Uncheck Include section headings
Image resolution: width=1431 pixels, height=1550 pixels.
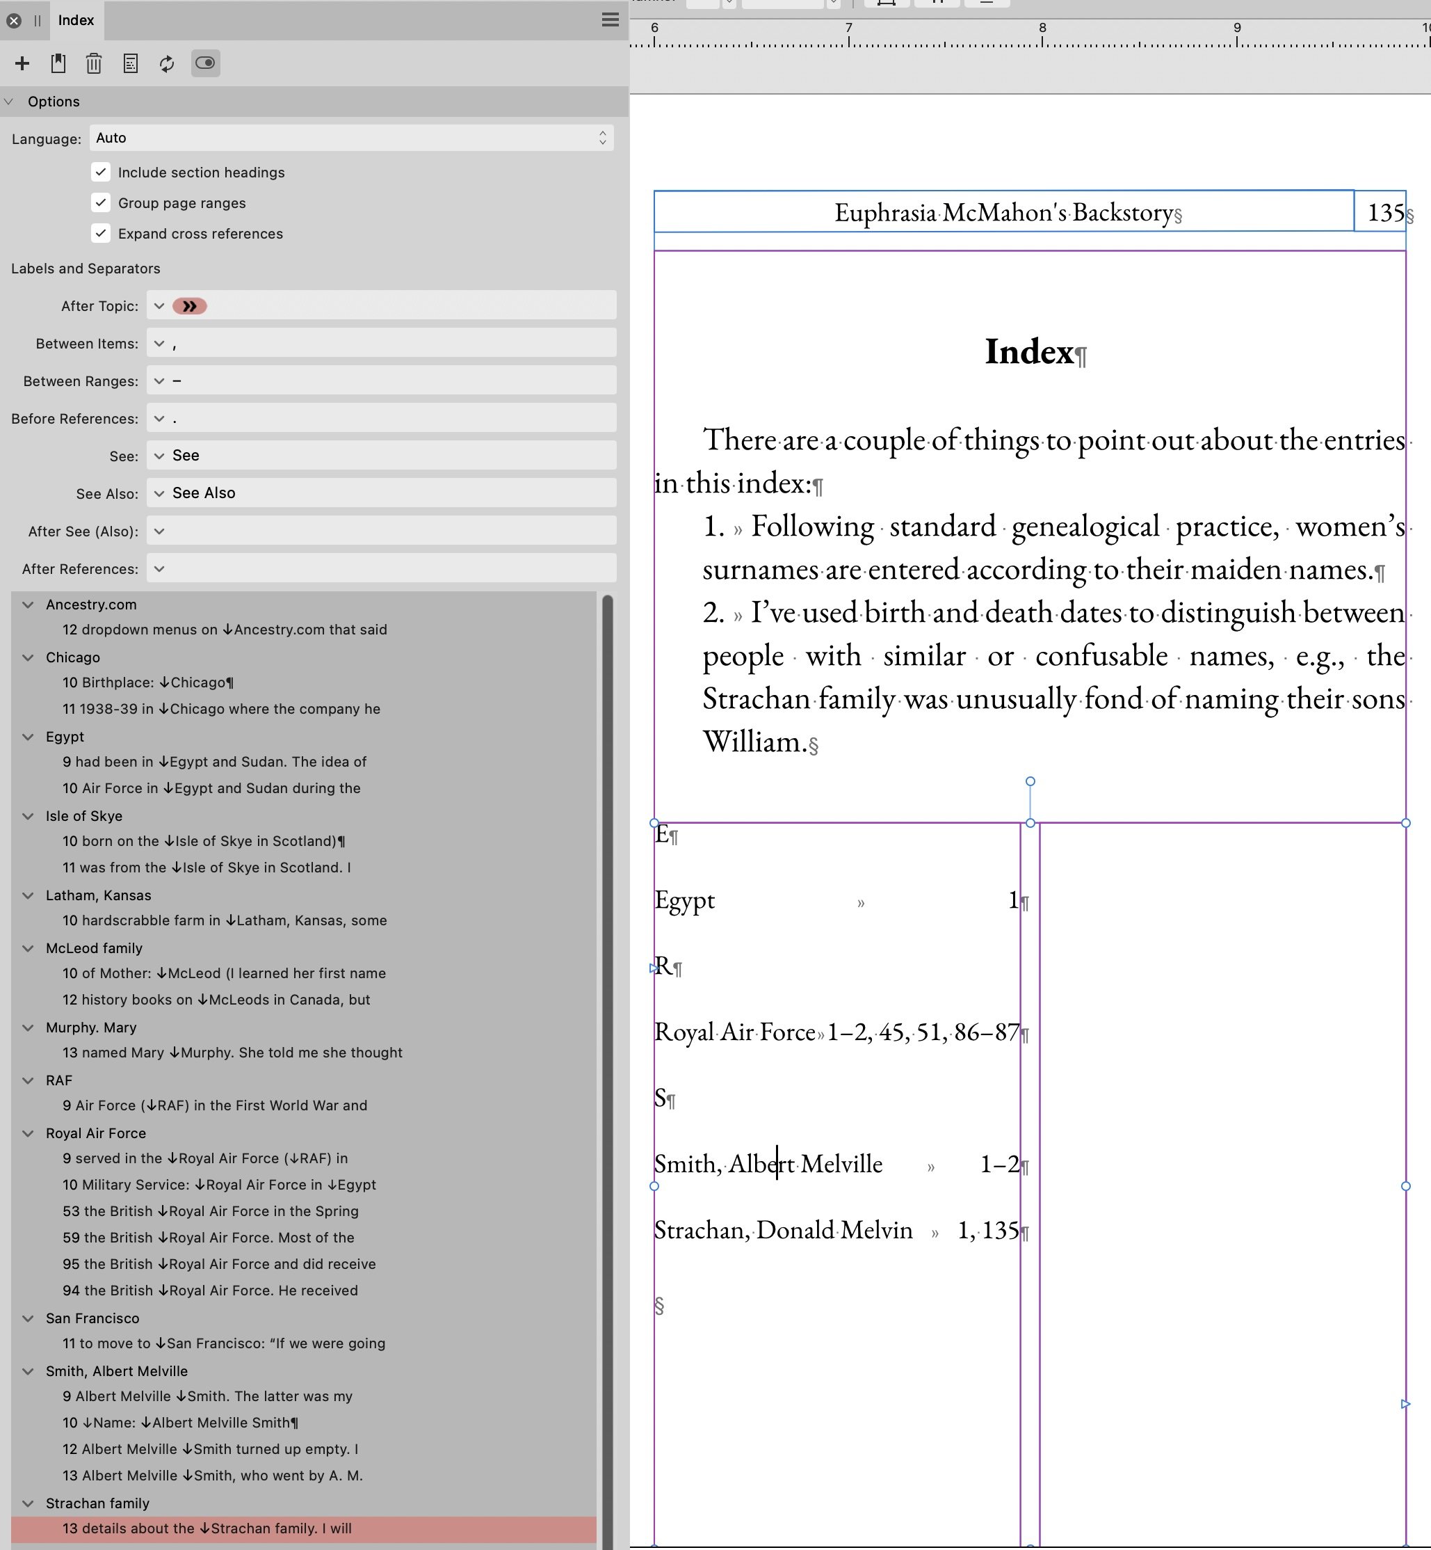pyautogui.click(x=101, y=172)
